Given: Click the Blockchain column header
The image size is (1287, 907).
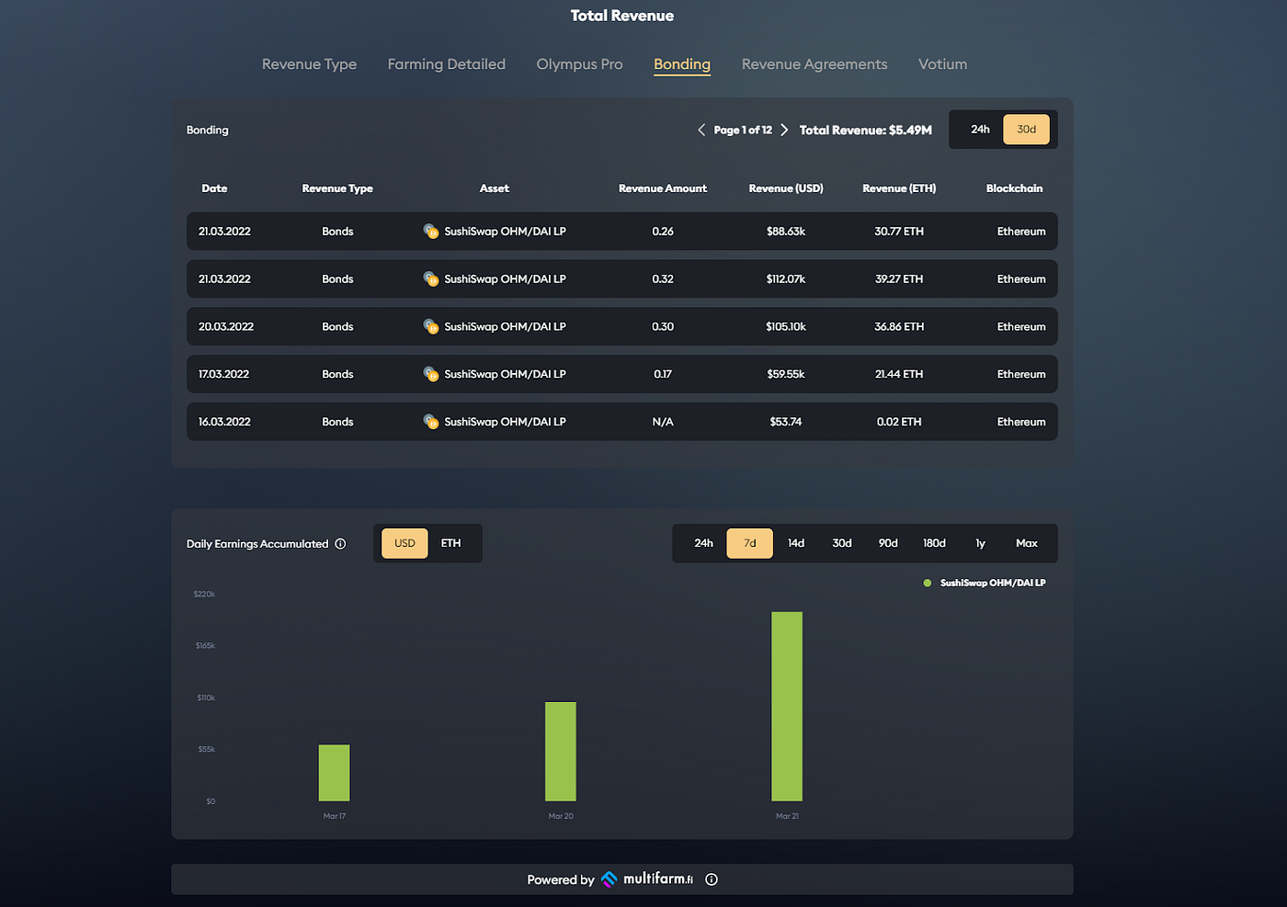Looking at the screenshot, I should click(1014, 188).
